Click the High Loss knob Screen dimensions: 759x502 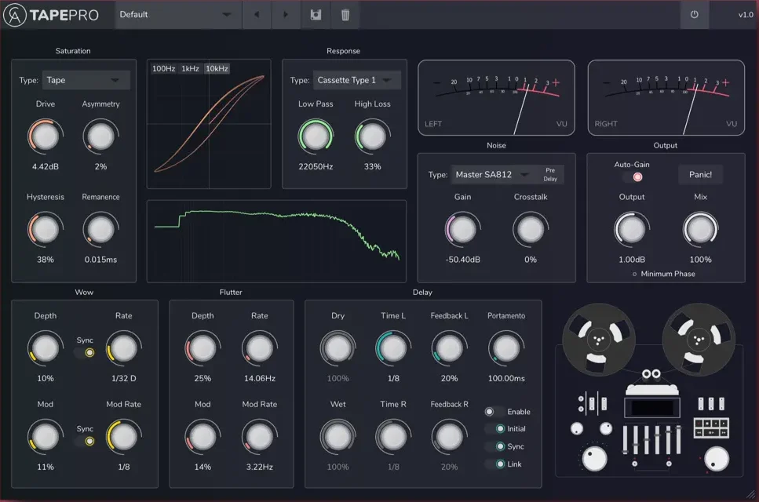pyautogui.click(x=372, y=136)
